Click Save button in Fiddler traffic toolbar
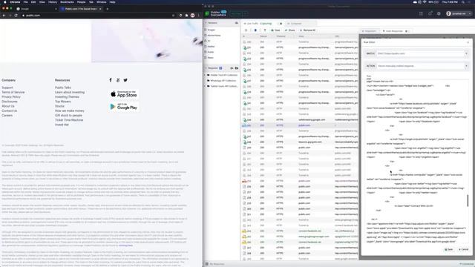This screenshot has height=267, width=475. (275, 30)
